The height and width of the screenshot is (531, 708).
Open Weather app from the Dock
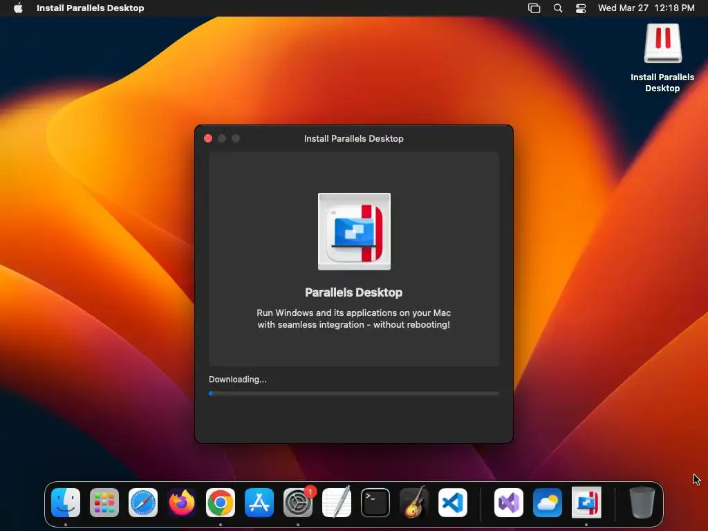[x=548, y=503]
